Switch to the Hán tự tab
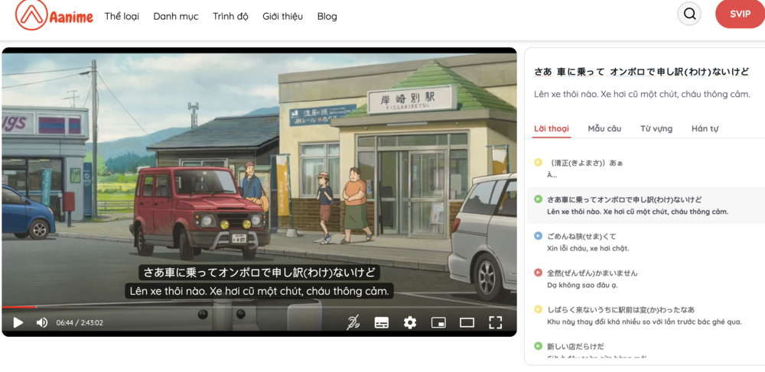The width and height of the screenshot is (765, 372). tap(705, 128)
